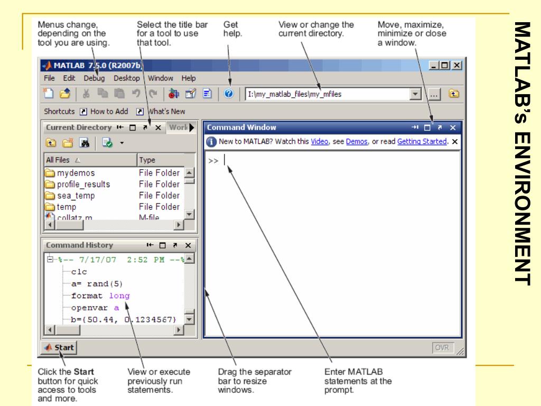Click file list horizontal scroll right arrow

[179, 225]
